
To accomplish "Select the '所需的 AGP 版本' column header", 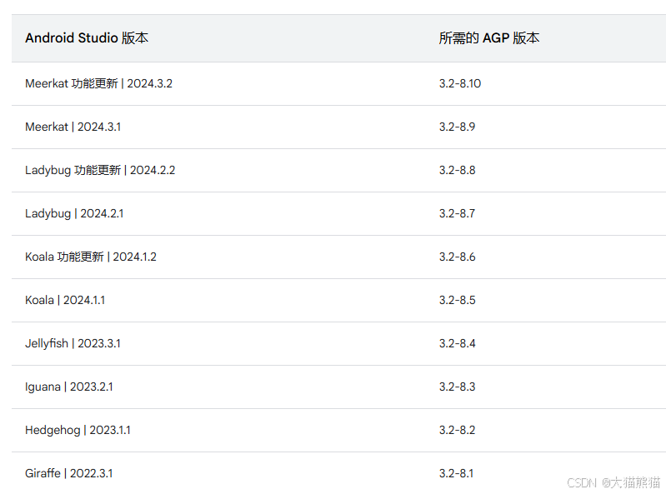I will point(489,38).
